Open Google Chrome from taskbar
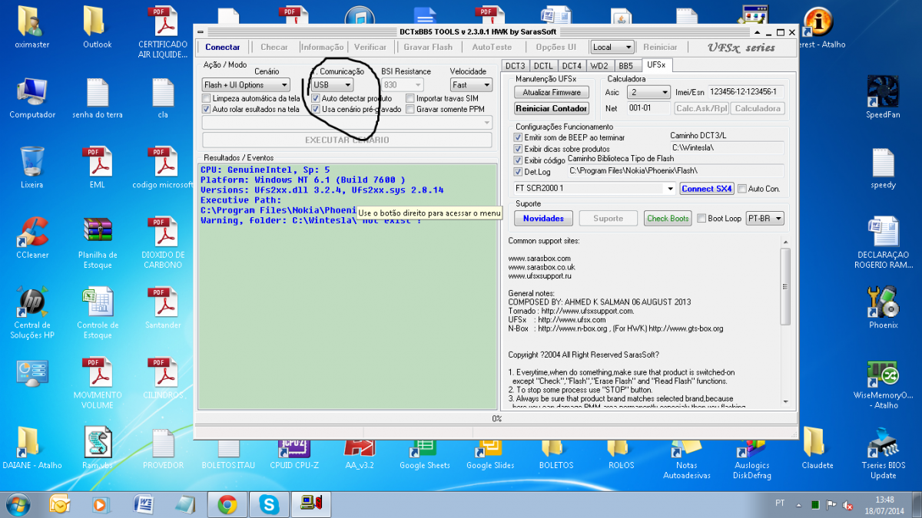Screen dimensions: 922x518 click(227, 504)
